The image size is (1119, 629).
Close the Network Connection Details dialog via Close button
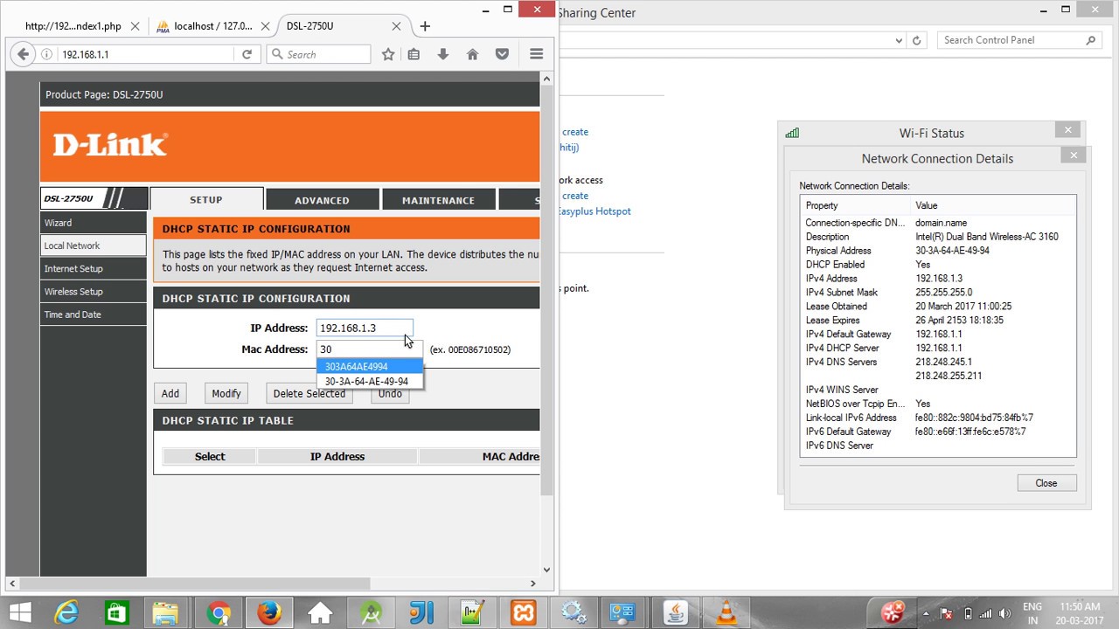1046,483
